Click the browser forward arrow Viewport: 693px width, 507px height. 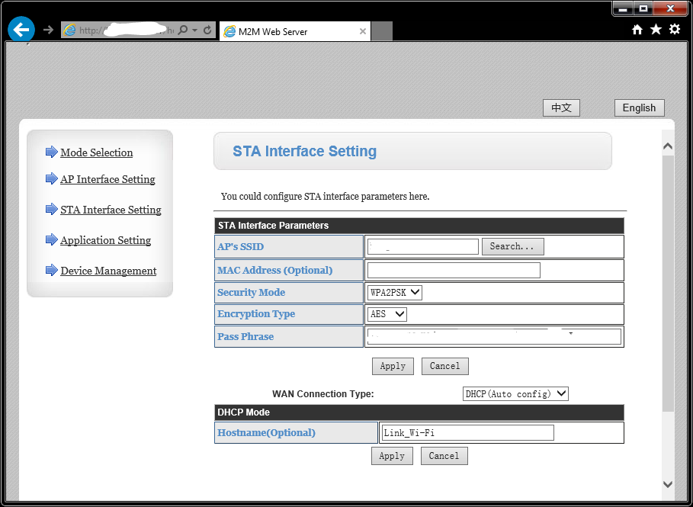[x=48, y=30]
